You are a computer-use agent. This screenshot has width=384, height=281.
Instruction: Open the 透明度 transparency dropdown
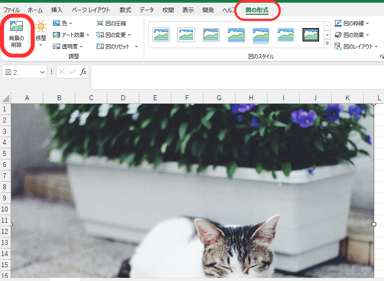68,46
